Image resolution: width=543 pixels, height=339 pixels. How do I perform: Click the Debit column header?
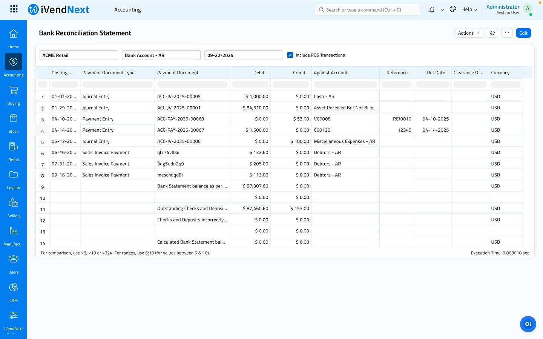coord(250,73)
